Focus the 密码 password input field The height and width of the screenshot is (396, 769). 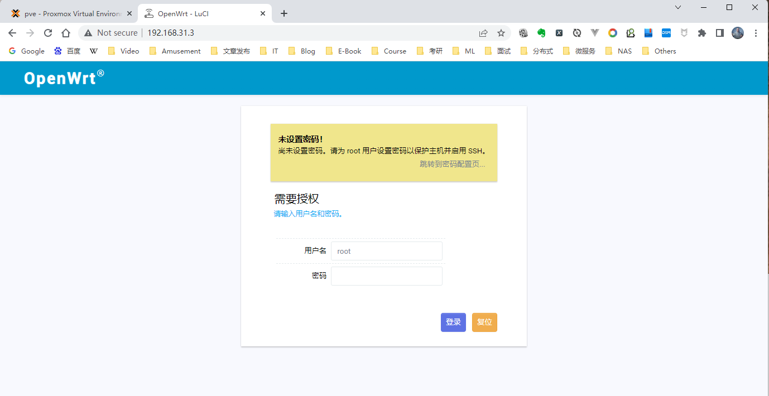(386, 276)
